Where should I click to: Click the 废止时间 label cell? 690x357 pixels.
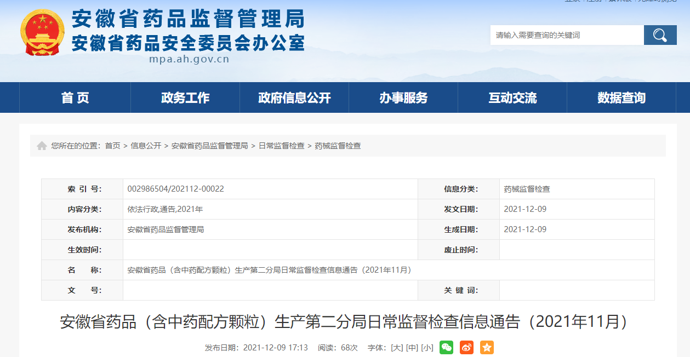459,250
